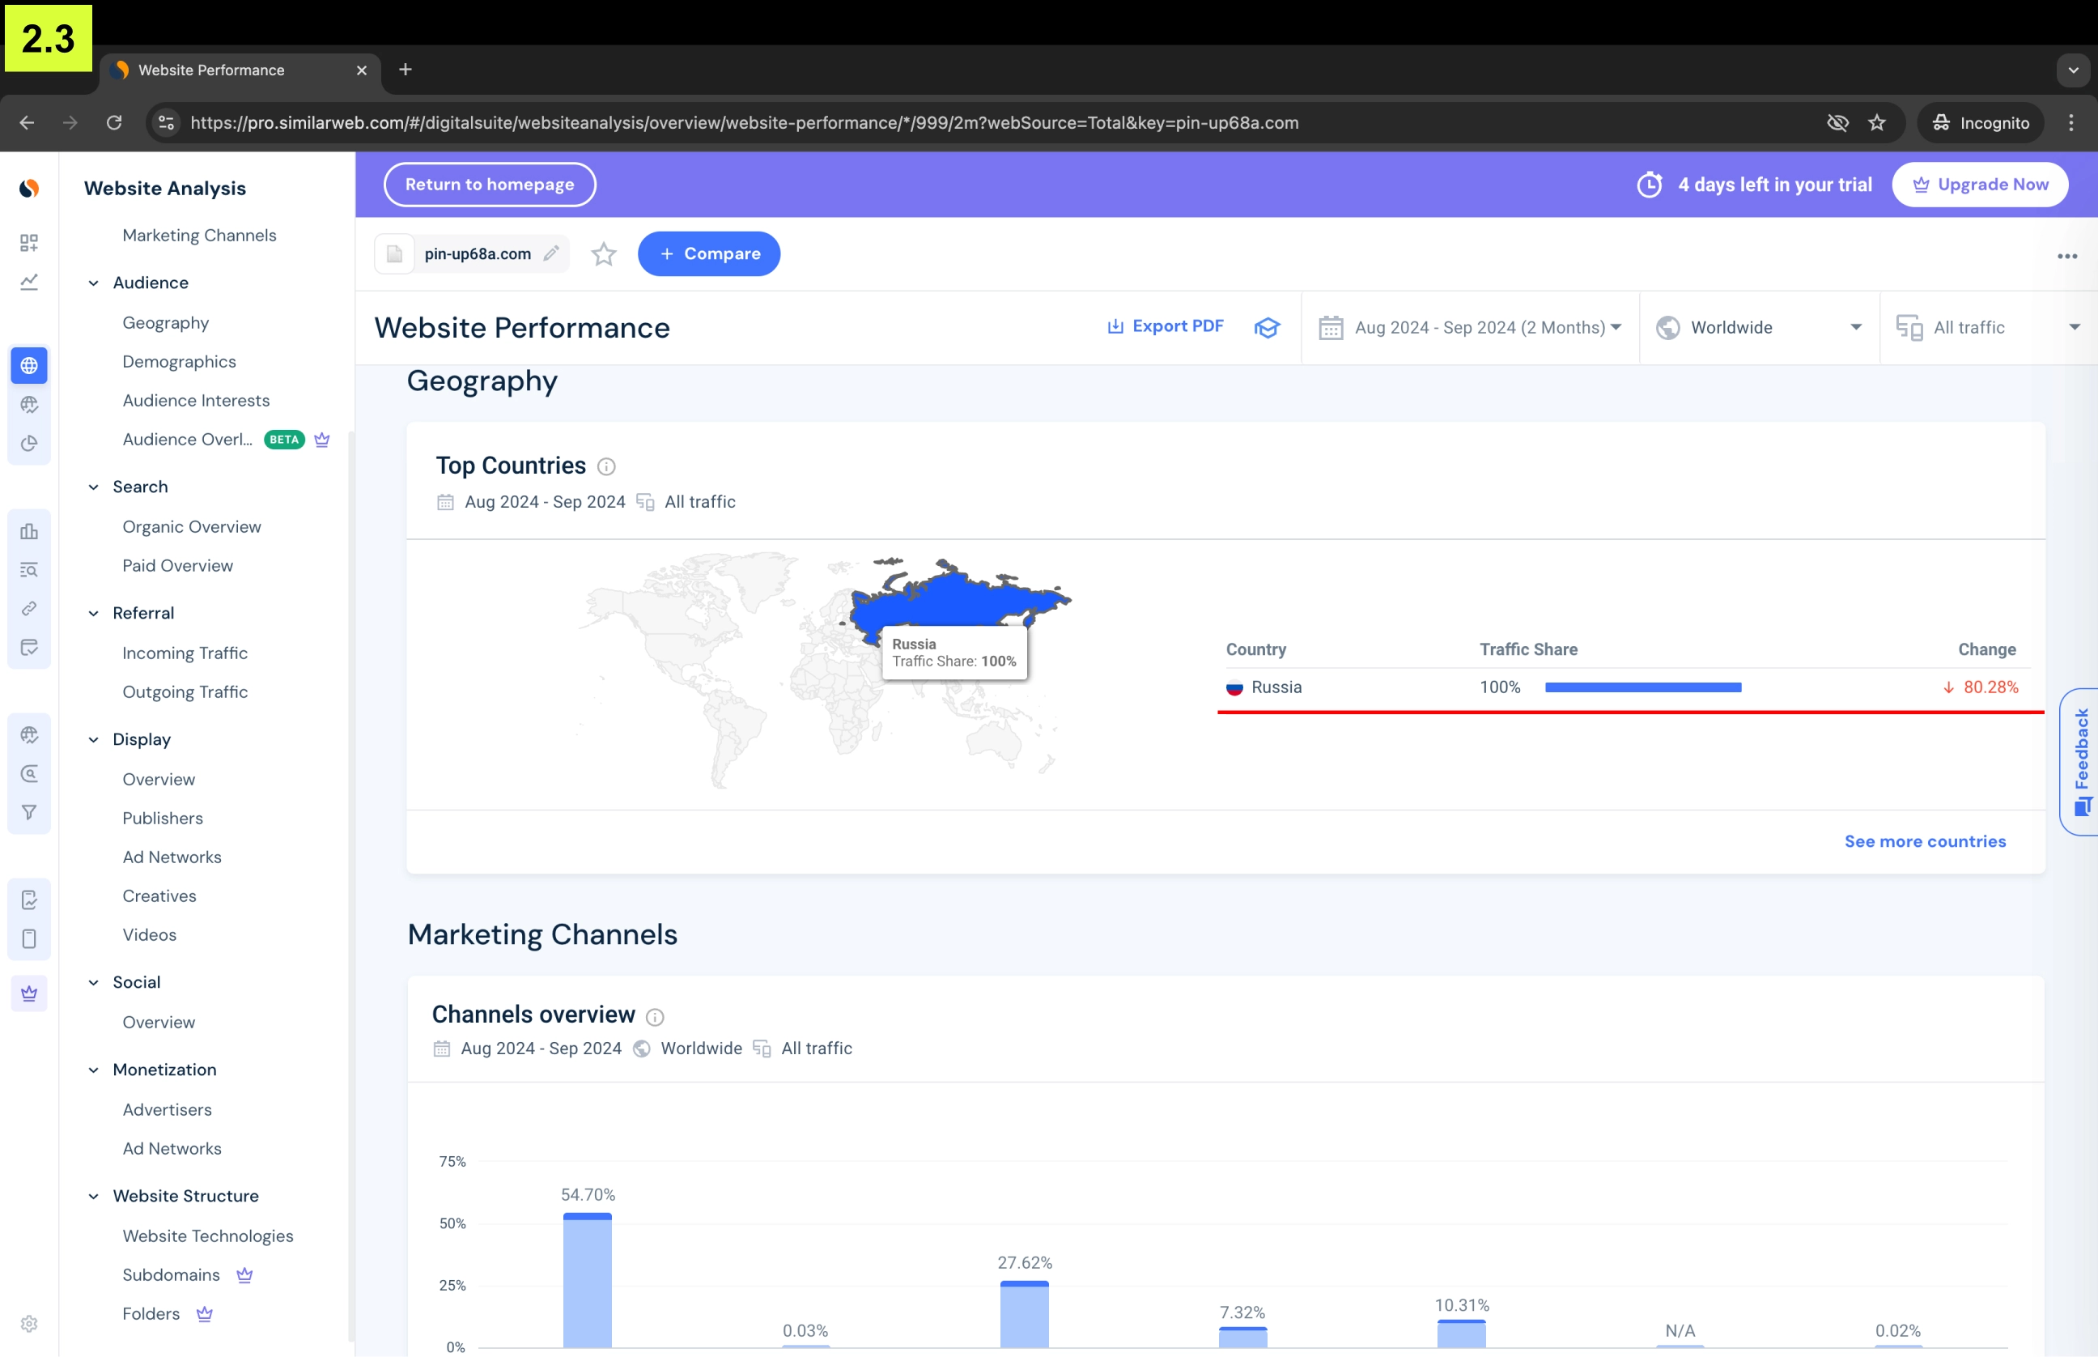Open the dashboards icon at sidebar top

tap(29, 243)
